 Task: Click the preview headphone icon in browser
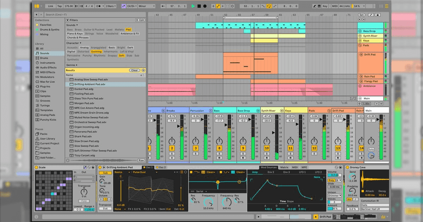68,160
